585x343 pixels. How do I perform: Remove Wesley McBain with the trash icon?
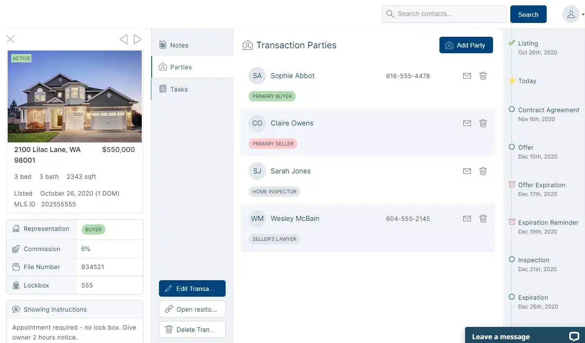pyautogui.click(x=483, y=219)
